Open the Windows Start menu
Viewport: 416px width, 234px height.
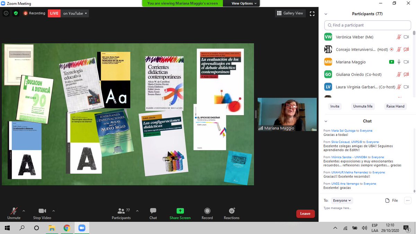tap(7, 228)
